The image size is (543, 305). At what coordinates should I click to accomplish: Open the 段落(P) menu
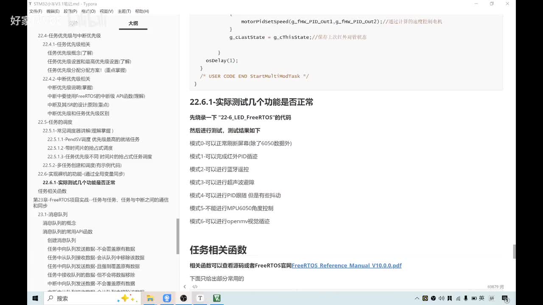pos(70,11)
